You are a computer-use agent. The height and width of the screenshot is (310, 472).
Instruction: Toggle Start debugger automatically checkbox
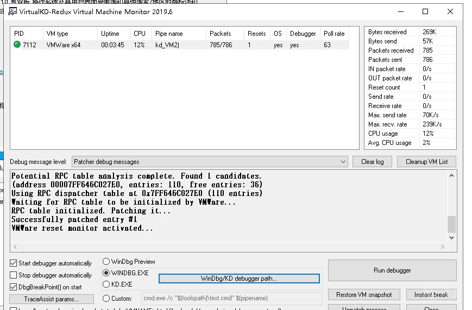point(13,263)
